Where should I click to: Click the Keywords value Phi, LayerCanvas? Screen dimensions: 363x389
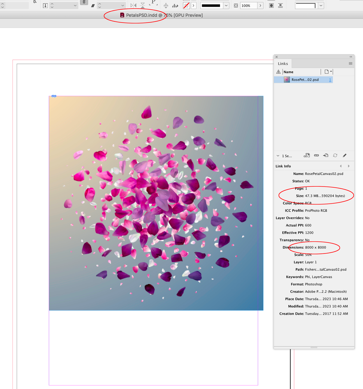point(318,277)
